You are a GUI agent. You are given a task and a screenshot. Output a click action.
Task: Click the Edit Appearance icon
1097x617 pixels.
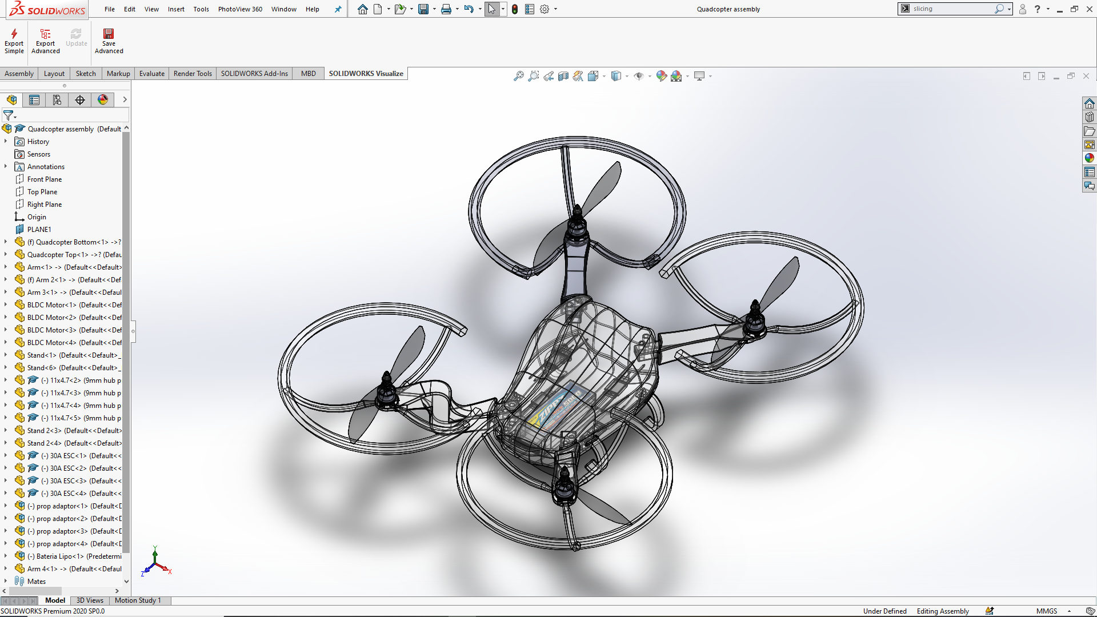tap(662, 76)
